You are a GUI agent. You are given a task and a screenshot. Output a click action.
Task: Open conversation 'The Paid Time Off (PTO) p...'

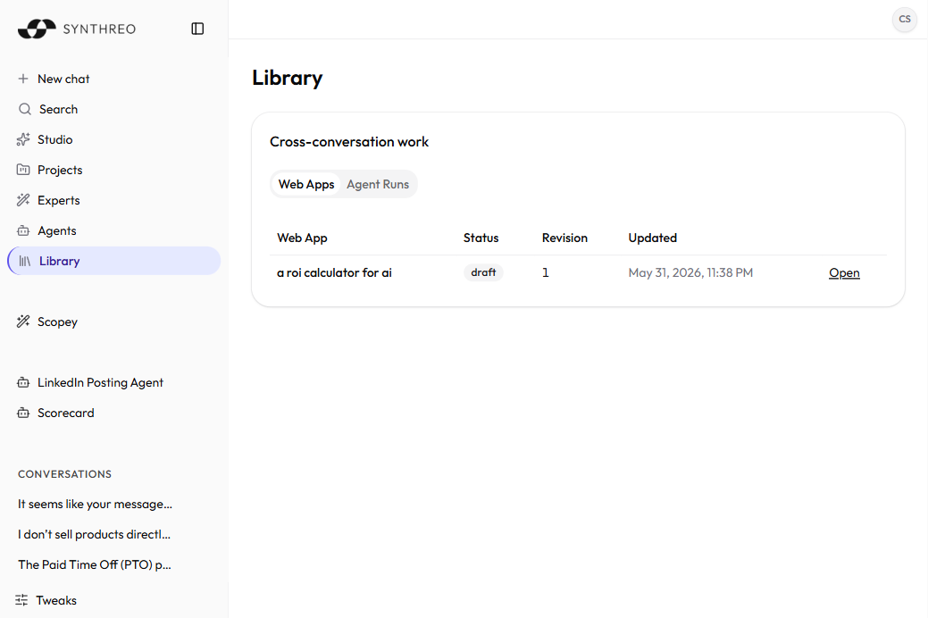pos(94,564)
